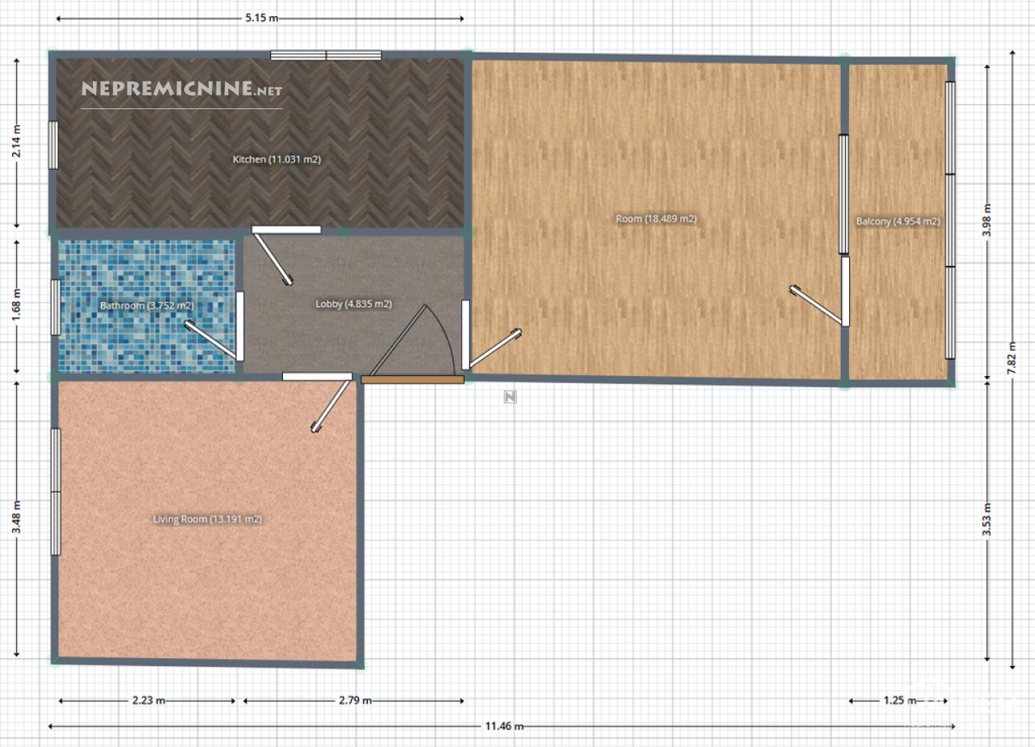Select the brown entrance door in Lobby
This screenshot has width=1035, height=747.
click(412, 378)
